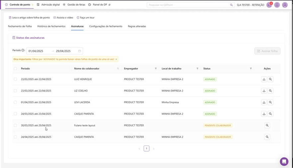Click the Assinar folha button
The height and width of the screenshot is (168, 293).
(x=267, y=51)
